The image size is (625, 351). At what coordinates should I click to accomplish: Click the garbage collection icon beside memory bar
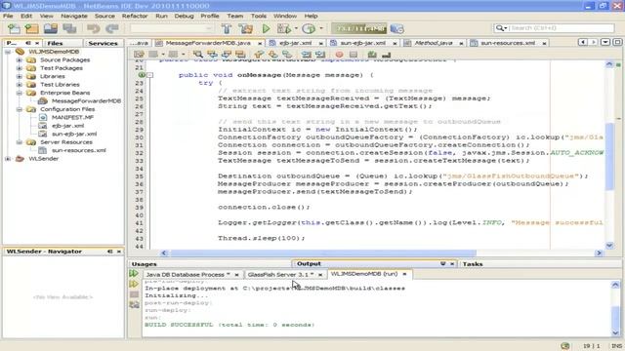397,28
